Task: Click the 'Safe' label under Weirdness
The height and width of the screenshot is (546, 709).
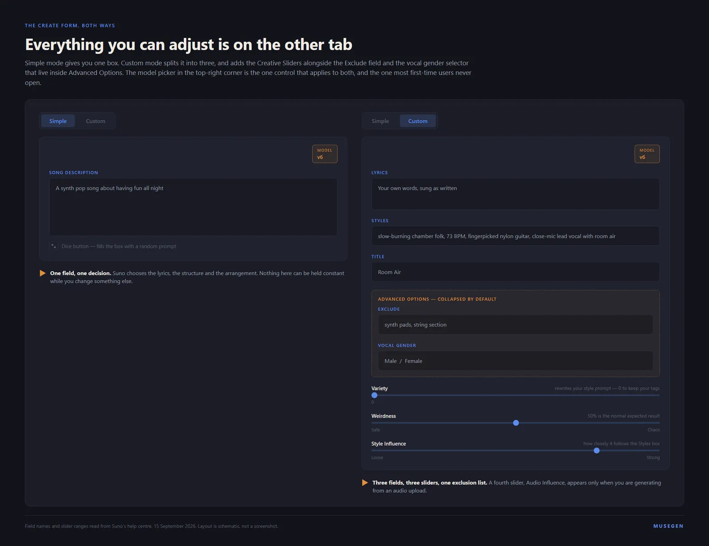Action: click(376, 430)
